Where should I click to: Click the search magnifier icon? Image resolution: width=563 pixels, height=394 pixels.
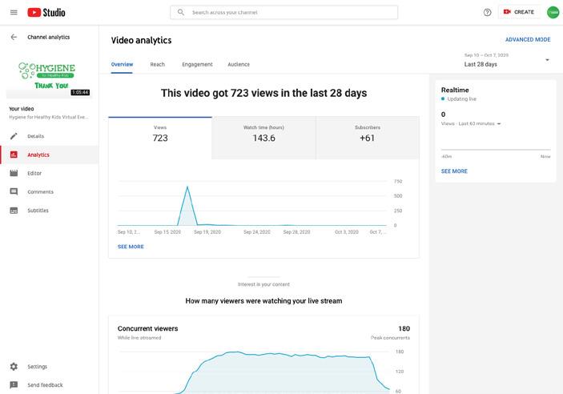tap(181, 12)
